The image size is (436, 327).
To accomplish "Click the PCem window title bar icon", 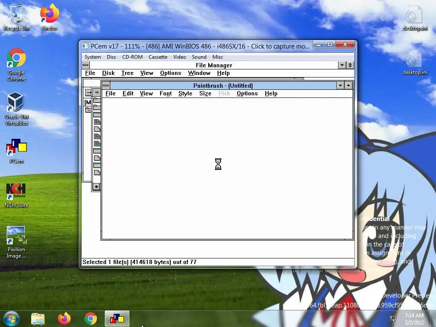I will pos(85,46).
